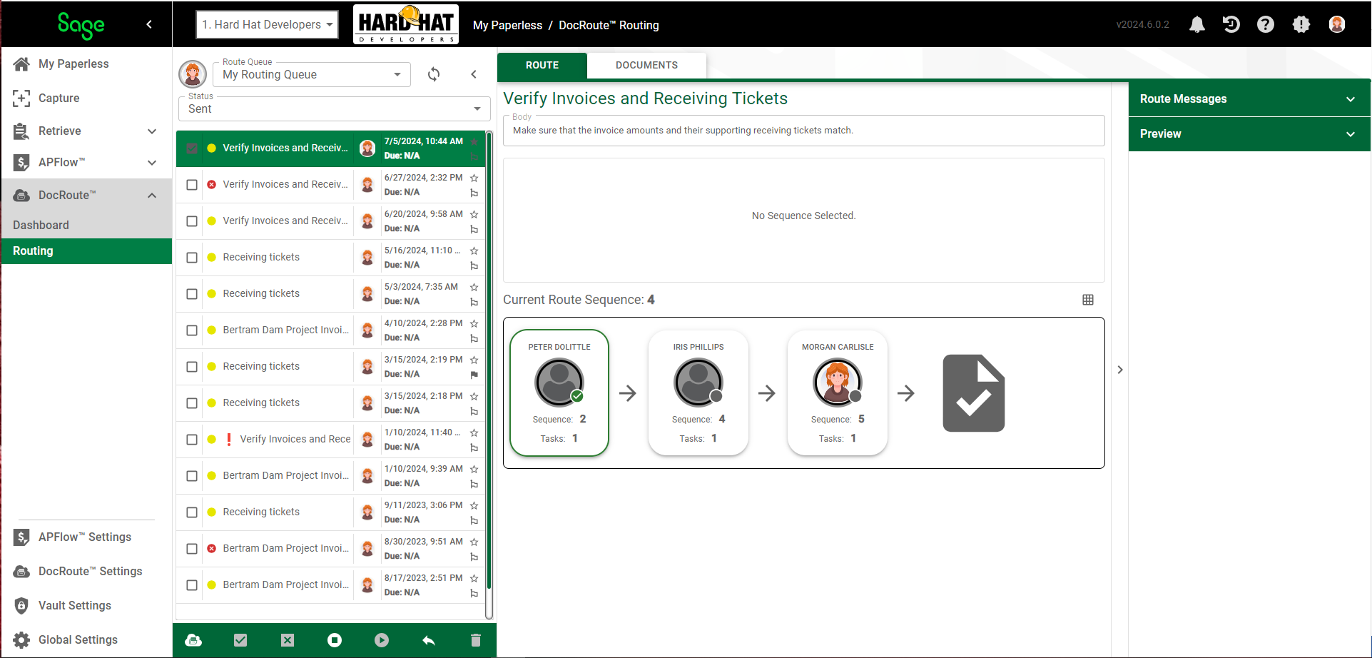Star the 6/27/2024 Verify Invoices route
The height and width of the screenshot is (658, 1372).
pos(474,178)
